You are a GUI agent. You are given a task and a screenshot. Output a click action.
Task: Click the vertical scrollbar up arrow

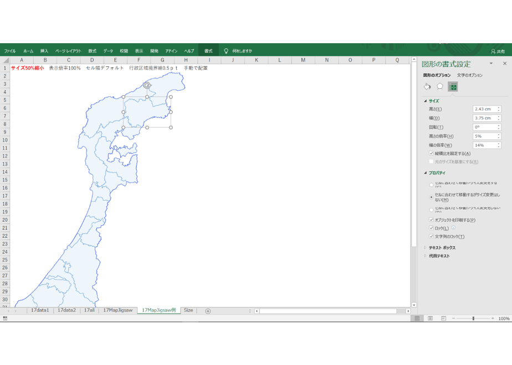[x=414, y=60]
